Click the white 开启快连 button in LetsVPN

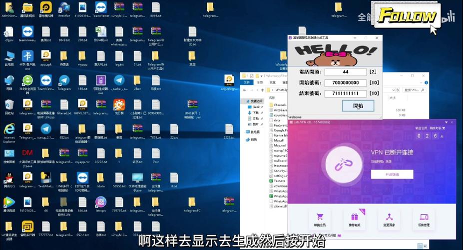click(x=392, y=174)
